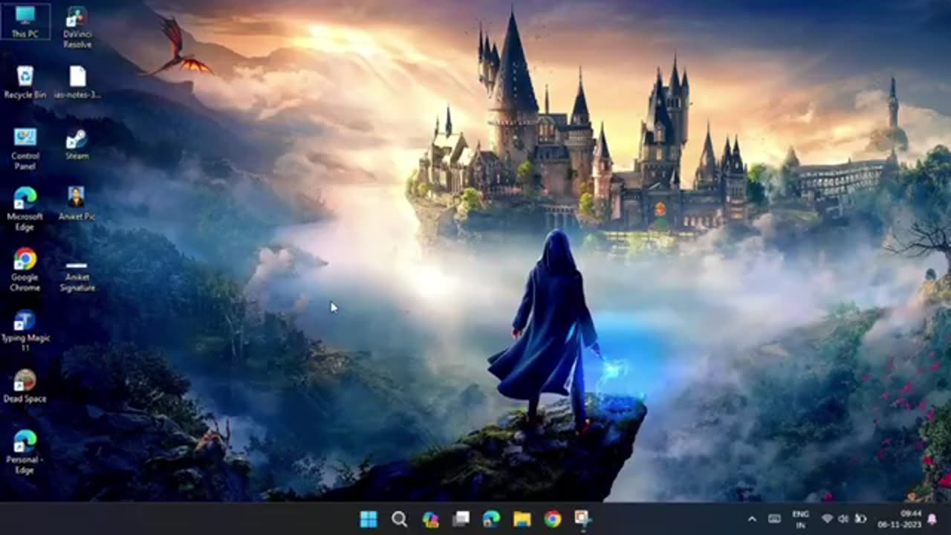The width and height of the screenshot is (951, 535).
Task: Select the Aniket Pic image file
Action: (77, 204)
